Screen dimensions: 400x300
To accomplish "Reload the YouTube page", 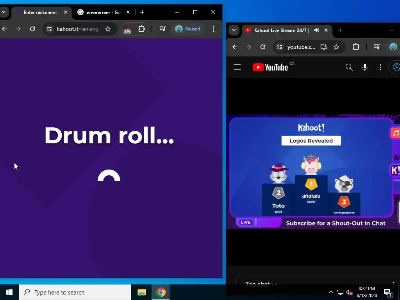I will pos(263,47).
